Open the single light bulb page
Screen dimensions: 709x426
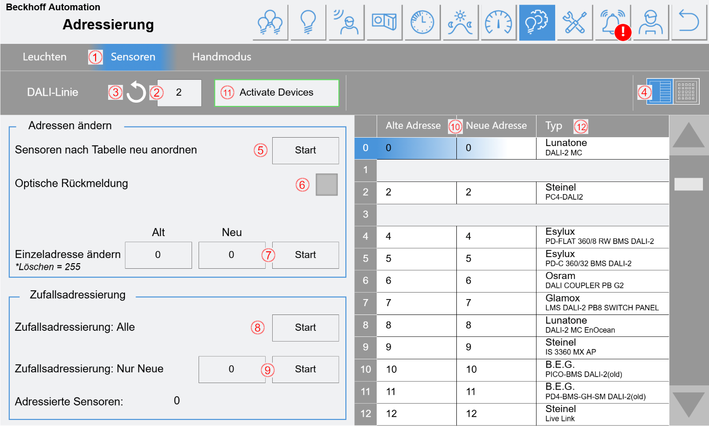click(x=308, y=22)
